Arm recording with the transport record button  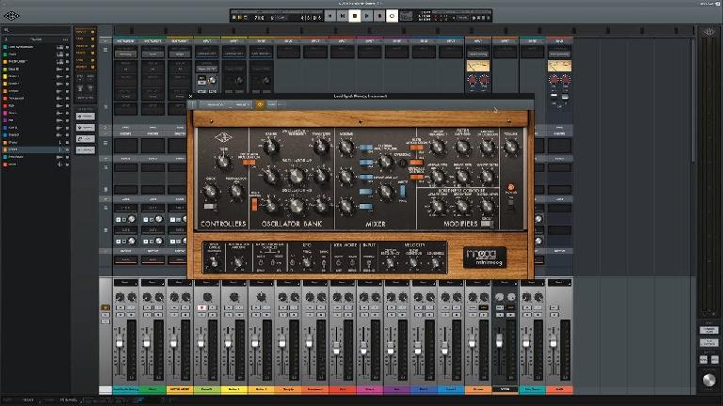coord(379,16)
